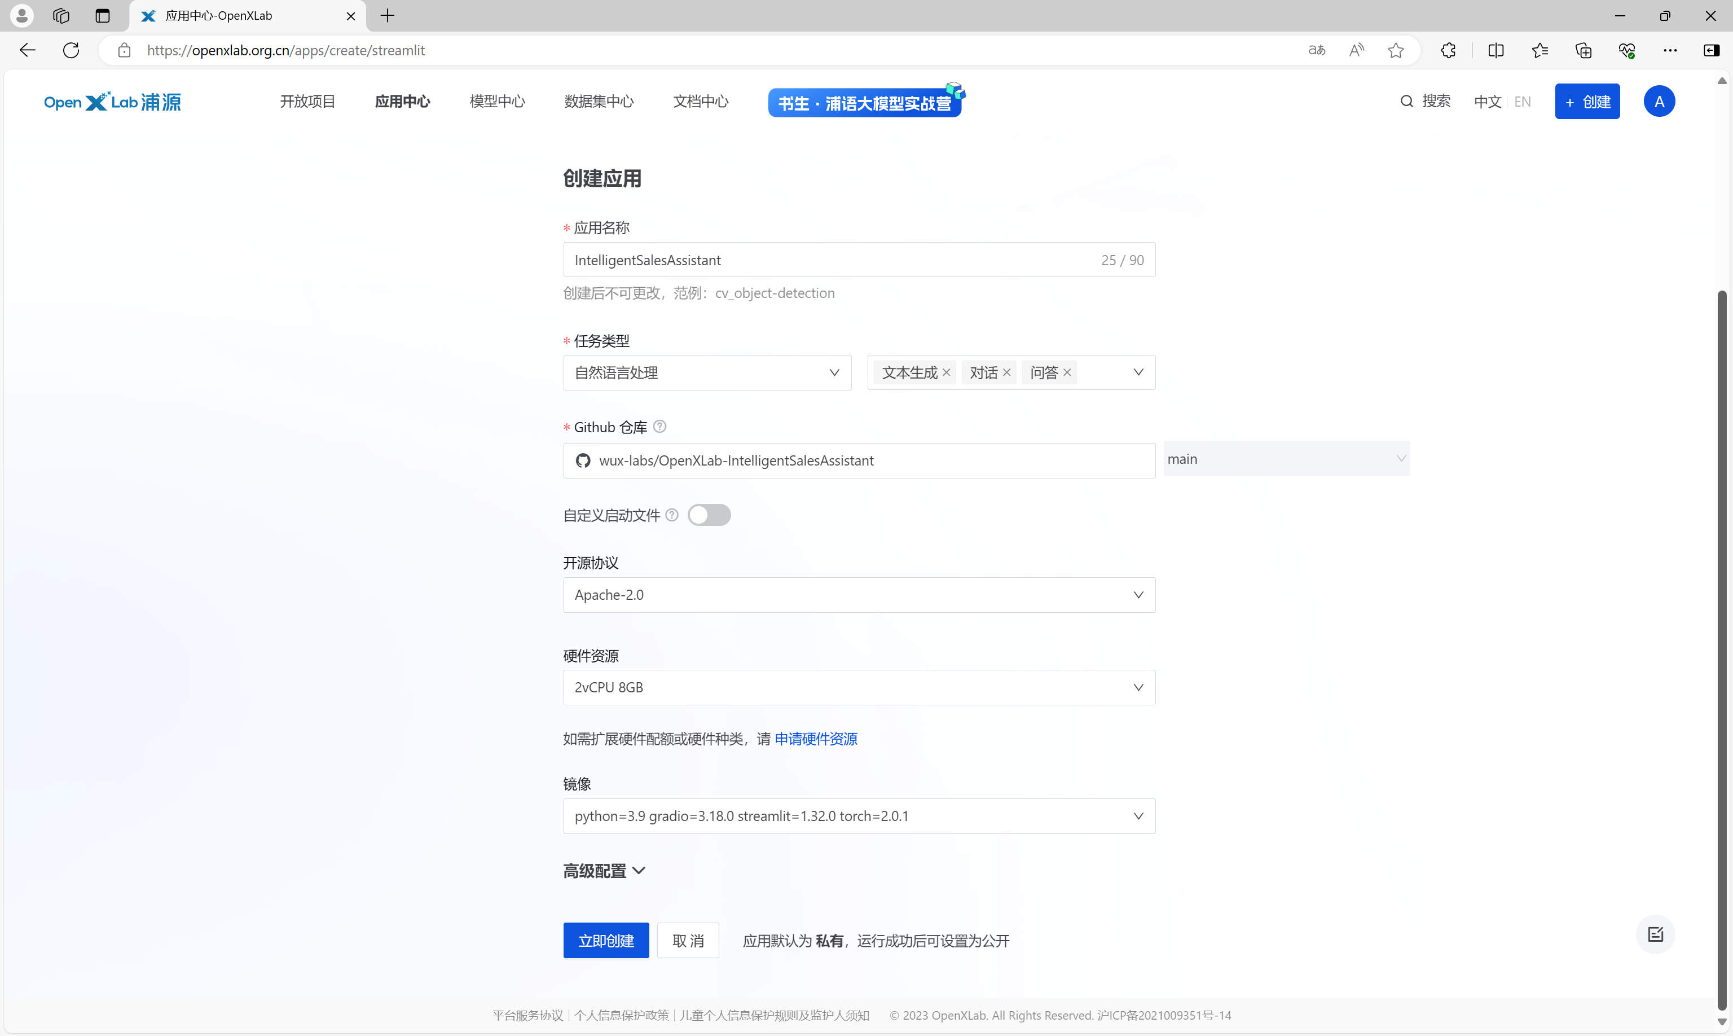Open the 自然语言处理 task category dropdown
This screenshot has height=1036, width=1733.
(x=707, y=373)
